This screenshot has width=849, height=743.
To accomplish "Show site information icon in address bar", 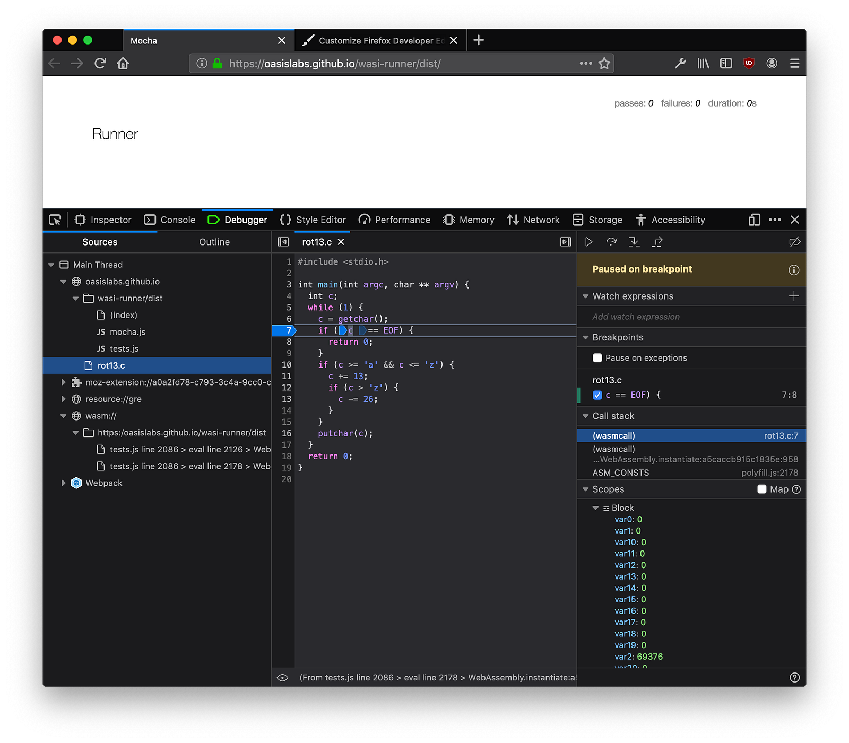I will (x=202, y=64).
